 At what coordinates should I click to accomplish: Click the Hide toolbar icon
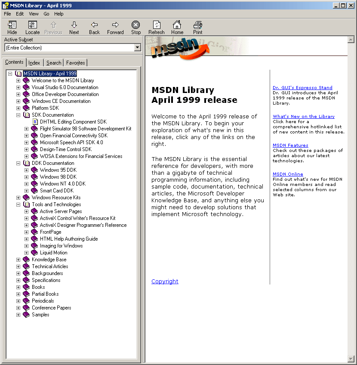coord(12,25)
